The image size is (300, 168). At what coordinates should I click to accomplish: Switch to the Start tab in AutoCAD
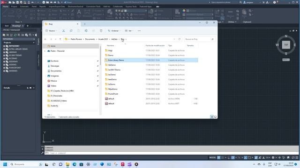(x=7, y=26)
